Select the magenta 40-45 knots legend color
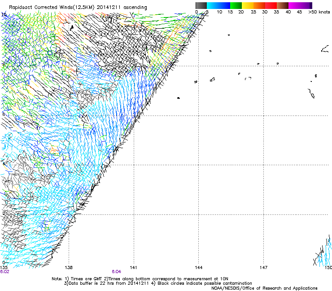The image size is (332, 291). click(x=294, y=5)
